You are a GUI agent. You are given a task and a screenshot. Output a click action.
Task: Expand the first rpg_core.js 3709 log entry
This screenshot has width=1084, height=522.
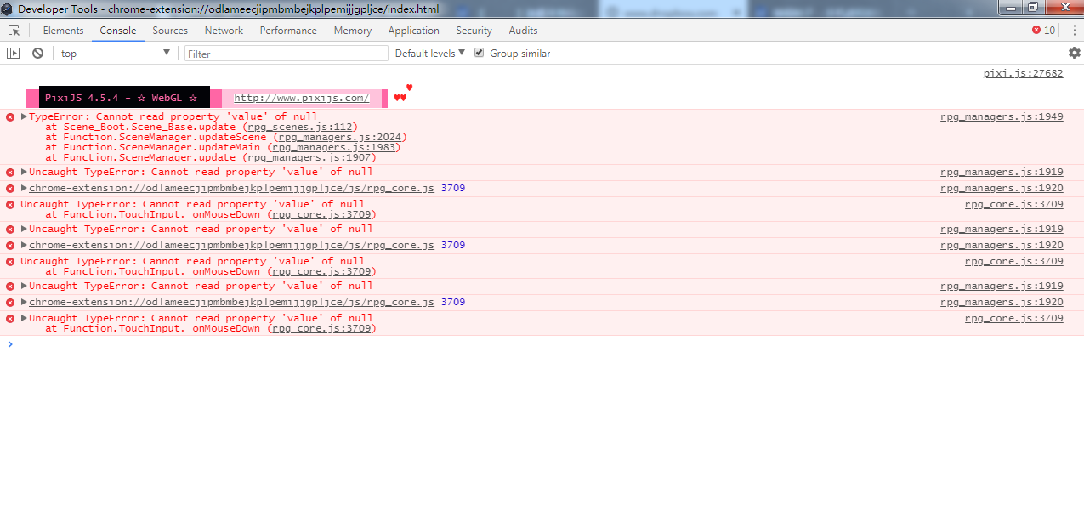pos(24,188)
